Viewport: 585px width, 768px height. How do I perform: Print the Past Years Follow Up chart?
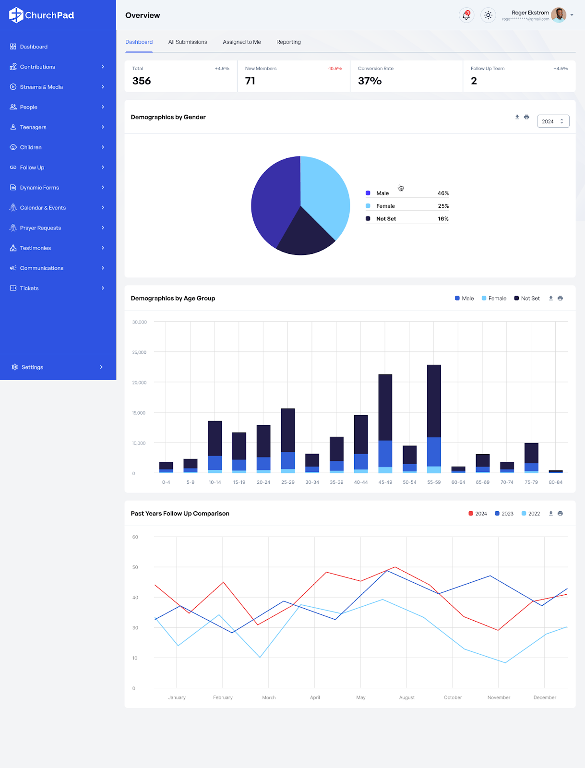coord(560,514)
